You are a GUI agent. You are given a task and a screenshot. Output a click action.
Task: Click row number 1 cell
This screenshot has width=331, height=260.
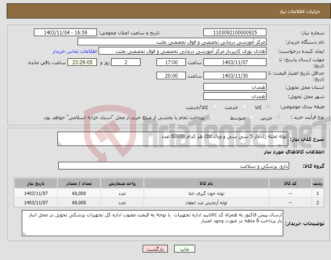click(318, 193)
